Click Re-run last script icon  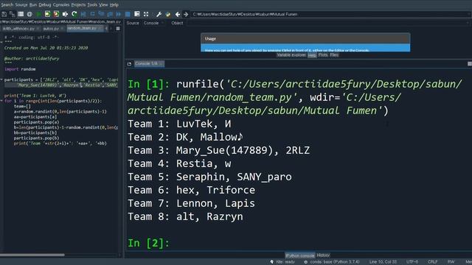point(74,14)
